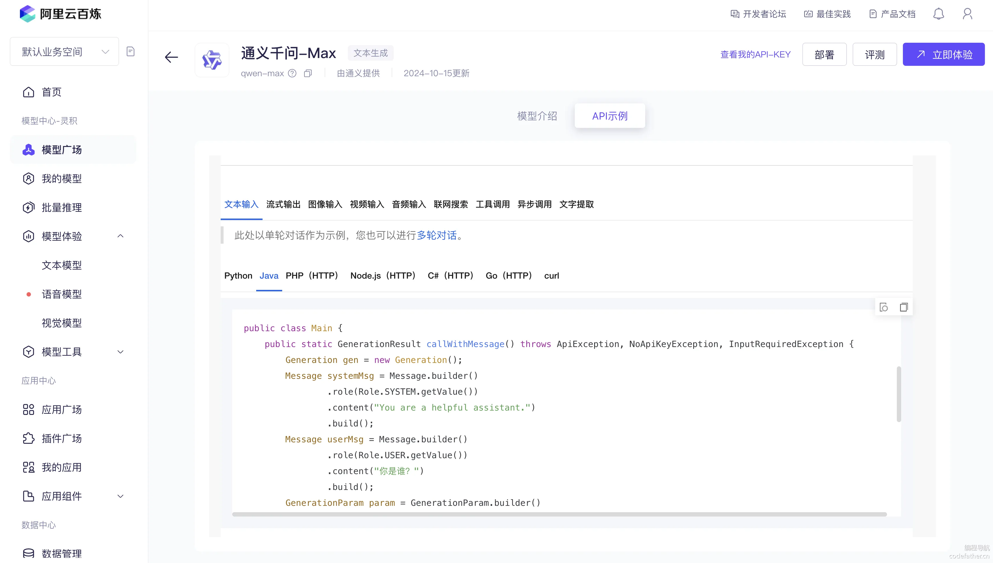Open the 视频输入 tab
The width and height of the screenshot is (993, 563).
point(367,204)
